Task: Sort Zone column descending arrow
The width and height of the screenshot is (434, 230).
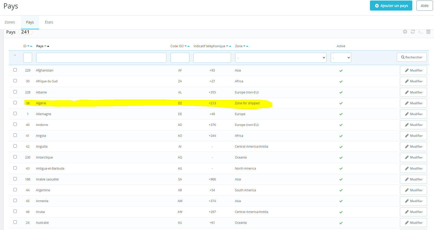Action: [244, 46]
